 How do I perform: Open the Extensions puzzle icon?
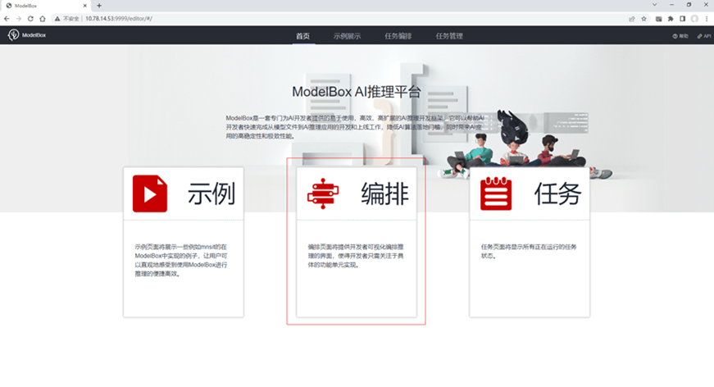(671, 19)
